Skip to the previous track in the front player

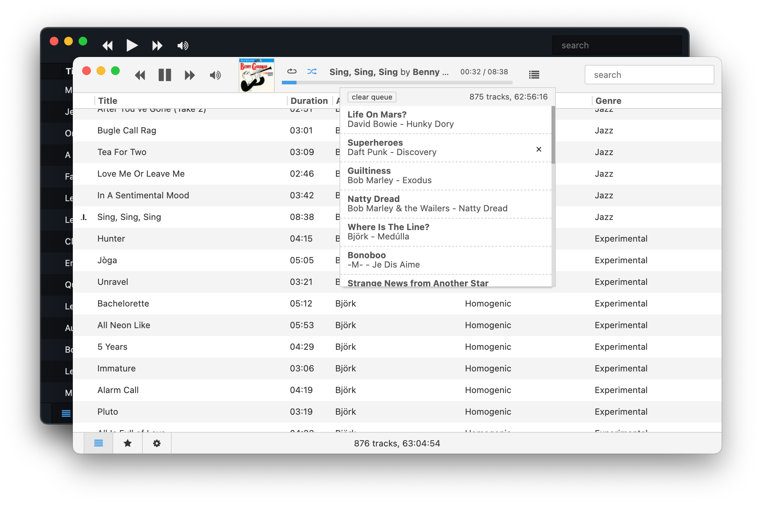click(140, 75)
